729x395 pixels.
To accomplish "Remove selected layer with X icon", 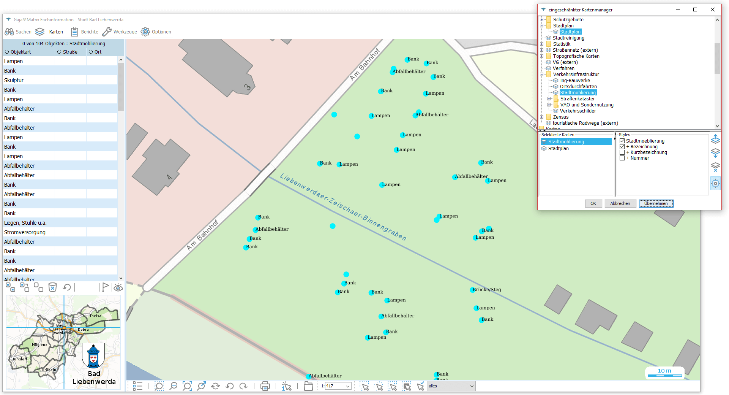I will click(715, 167).
